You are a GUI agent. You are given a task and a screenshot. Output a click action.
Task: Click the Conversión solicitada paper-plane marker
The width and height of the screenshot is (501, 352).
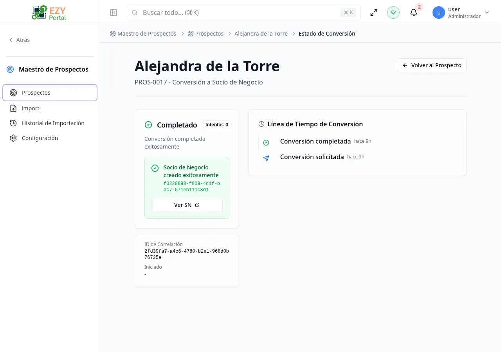[266, 158]
